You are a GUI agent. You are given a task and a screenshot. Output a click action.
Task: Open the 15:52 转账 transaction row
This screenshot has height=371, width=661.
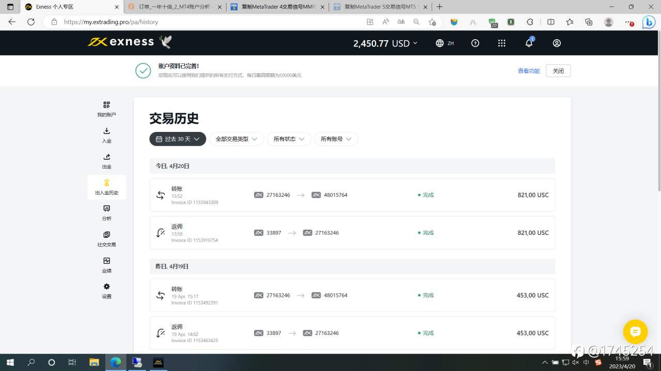pyautogui.click(x=352, y=195)
